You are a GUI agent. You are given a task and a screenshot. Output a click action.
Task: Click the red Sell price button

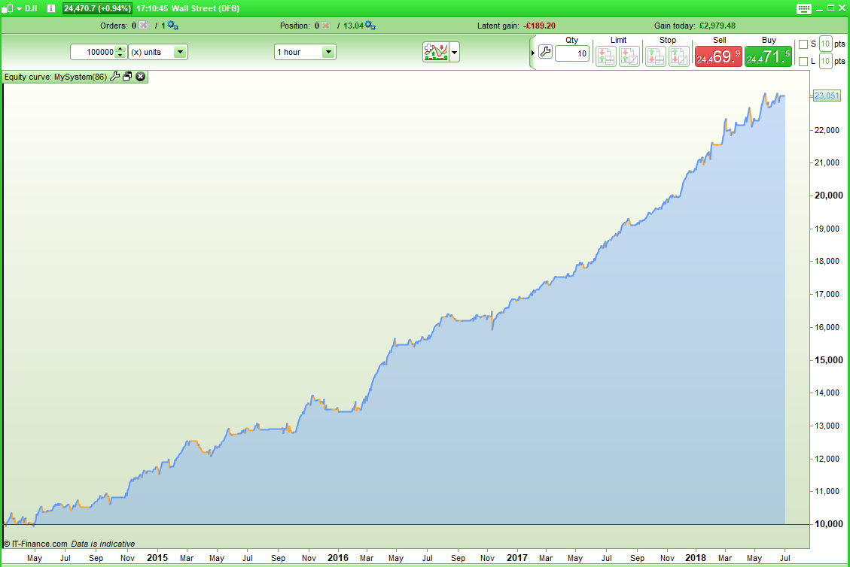click(x=718, y=56)
